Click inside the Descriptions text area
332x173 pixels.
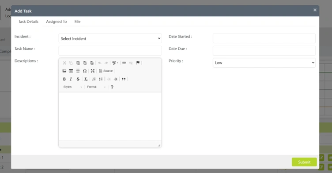click(x=110, y=116)
